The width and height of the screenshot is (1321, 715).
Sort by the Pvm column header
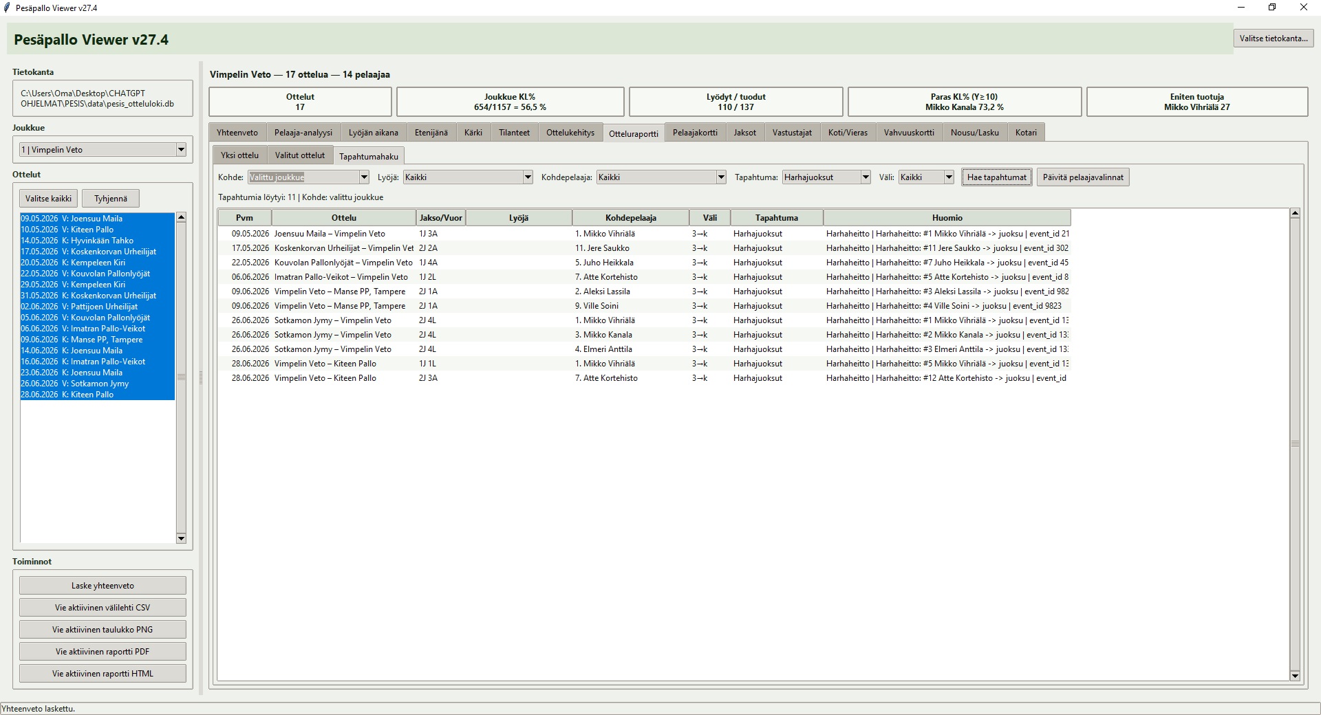click(x=244, y=218)
